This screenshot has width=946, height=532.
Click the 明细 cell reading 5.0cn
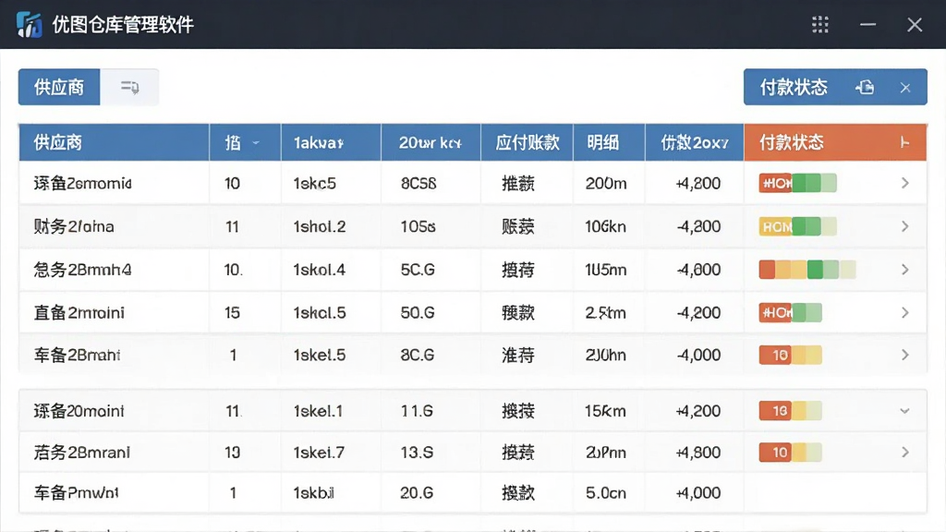[x=606, y=493]
